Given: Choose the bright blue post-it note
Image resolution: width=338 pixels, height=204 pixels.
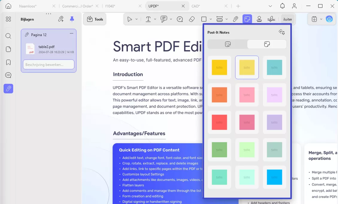Looking at the screenshot, I should tap(275, 177).
